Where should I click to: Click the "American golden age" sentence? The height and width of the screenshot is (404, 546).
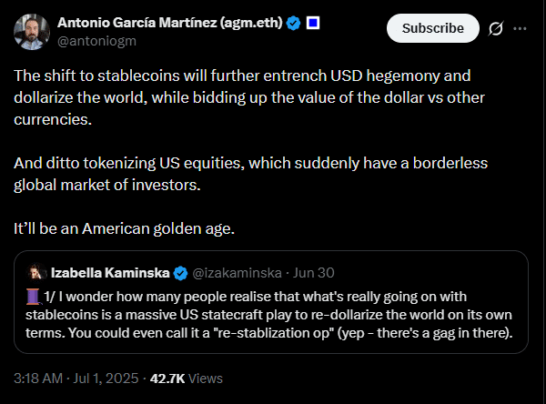click(x=125, y=227)
